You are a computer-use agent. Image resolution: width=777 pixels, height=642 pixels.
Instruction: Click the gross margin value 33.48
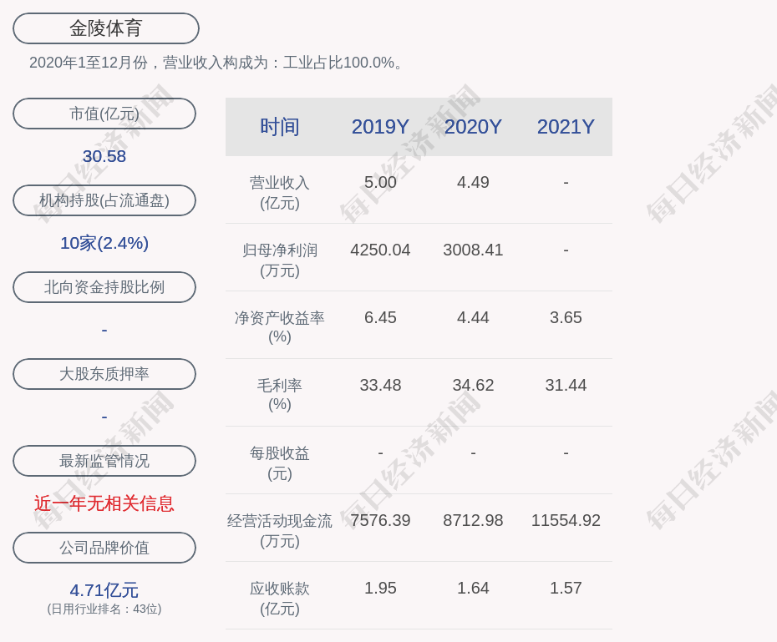[x=381, y=385]
